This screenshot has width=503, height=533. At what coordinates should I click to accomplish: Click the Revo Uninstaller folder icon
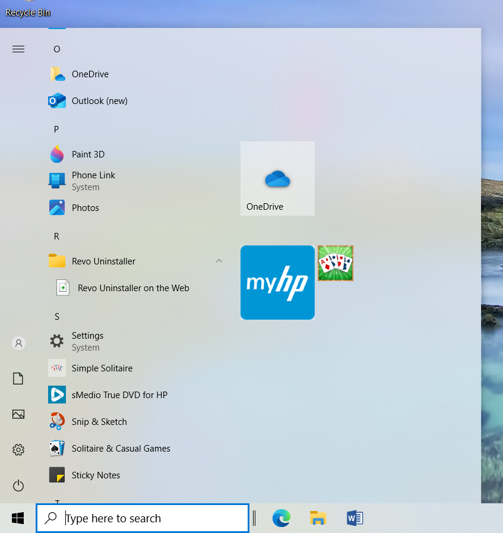57,261
